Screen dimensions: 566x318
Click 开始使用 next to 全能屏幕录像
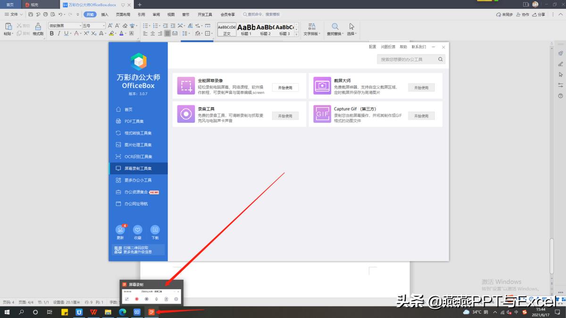[285, 87]
